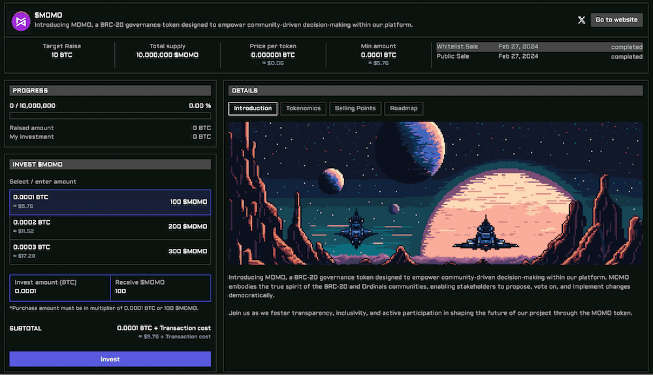Choose the 0.0002 BTC for 200 $MOMO option

[110, 227]
